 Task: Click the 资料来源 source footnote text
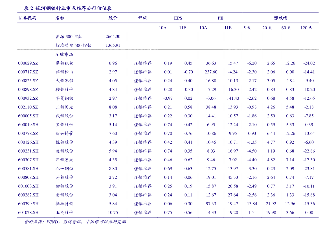[x=75, y=222]
